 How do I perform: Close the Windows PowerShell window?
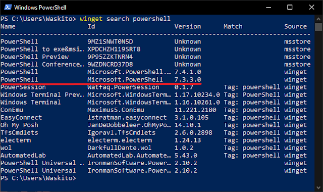click(311, 8)
